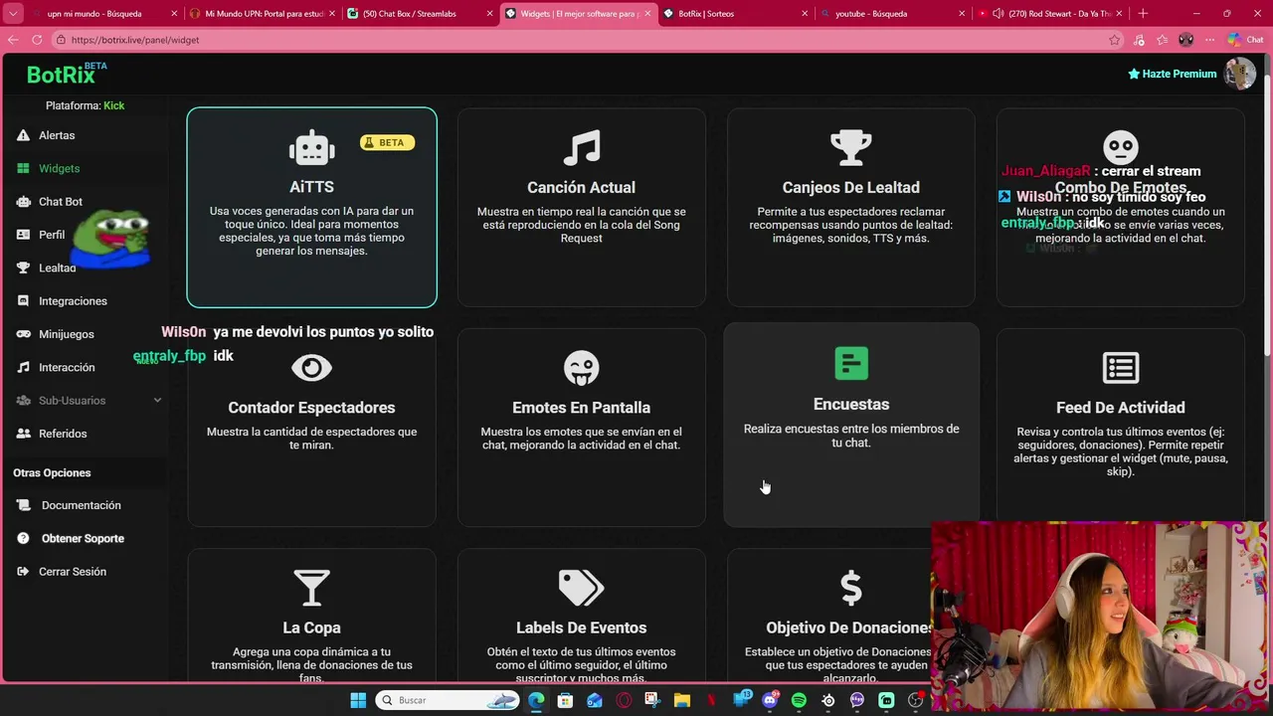Open Discord from the taskbar
The height and width of the screenshot is (716, 1273).
click(x=770, y=700)
